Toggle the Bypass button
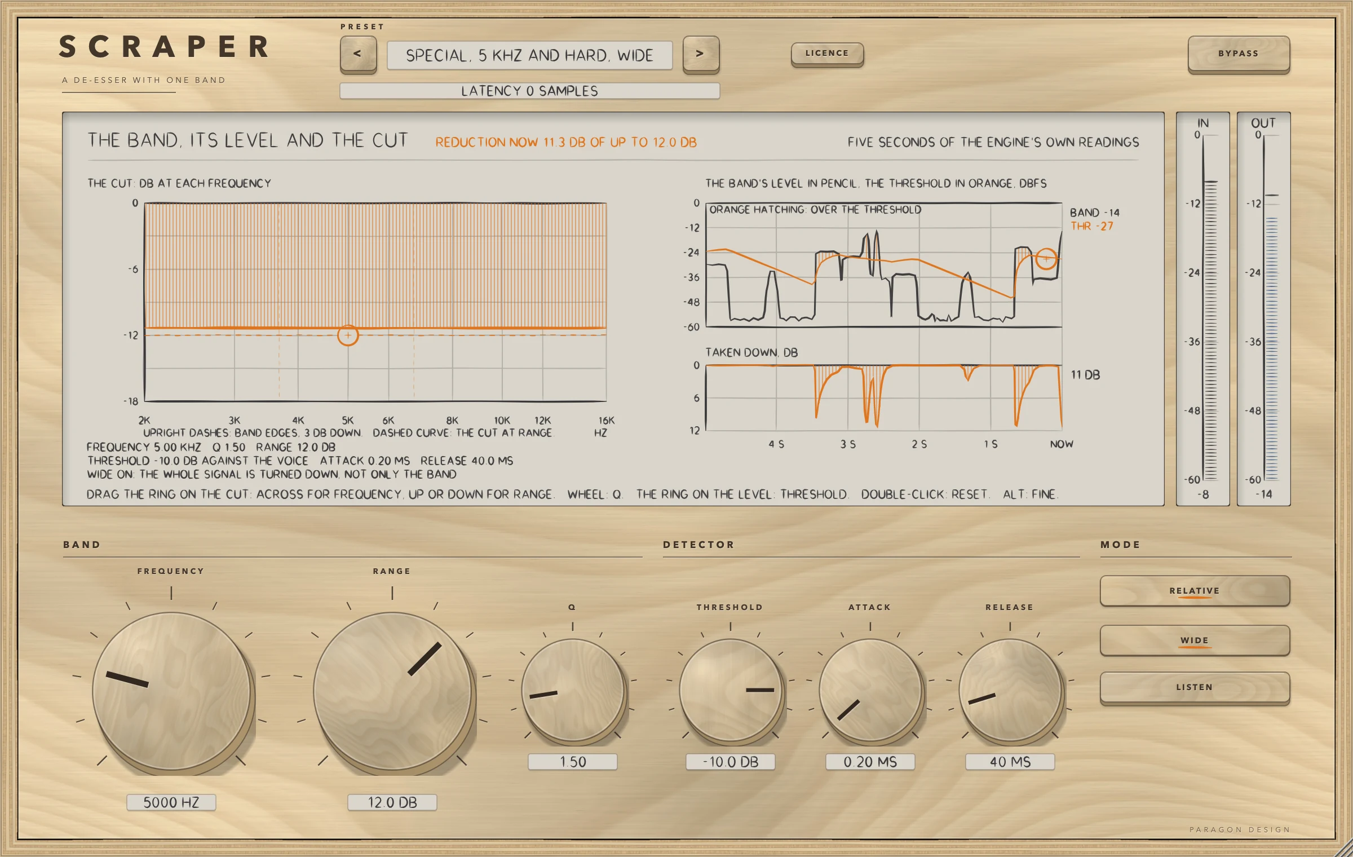 [1239, 54]
